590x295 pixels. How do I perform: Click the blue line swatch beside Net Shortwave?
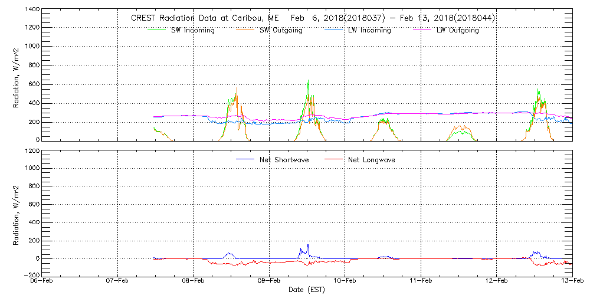coord(245,159)
